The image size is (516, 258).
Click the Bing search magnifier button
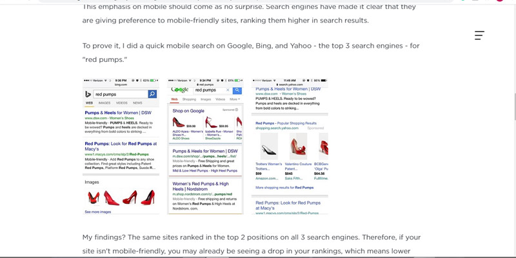coord(152,94)
